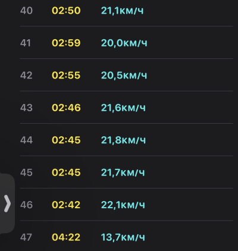This screenshot has height=251, width=238.
Task: Click the 02:59 lap time
Action: (x=66, y=43)
